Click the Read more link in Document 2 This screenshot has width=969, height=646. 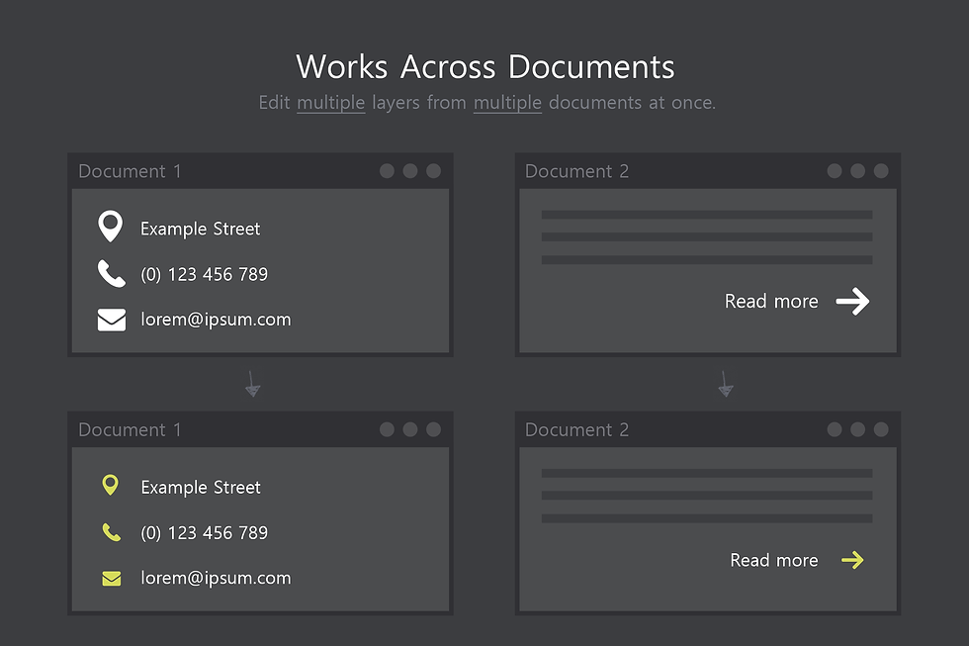(x=771, y=301)
